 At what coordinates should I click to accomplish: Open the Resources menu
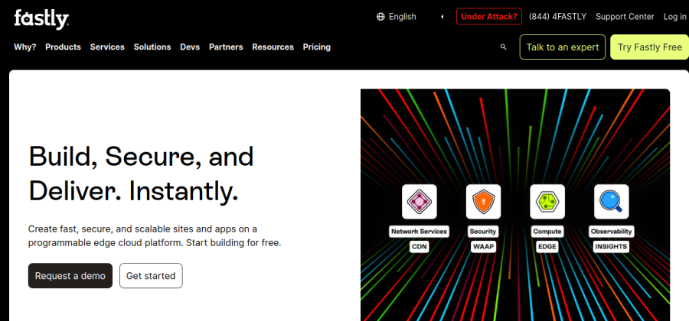point(273,47)
